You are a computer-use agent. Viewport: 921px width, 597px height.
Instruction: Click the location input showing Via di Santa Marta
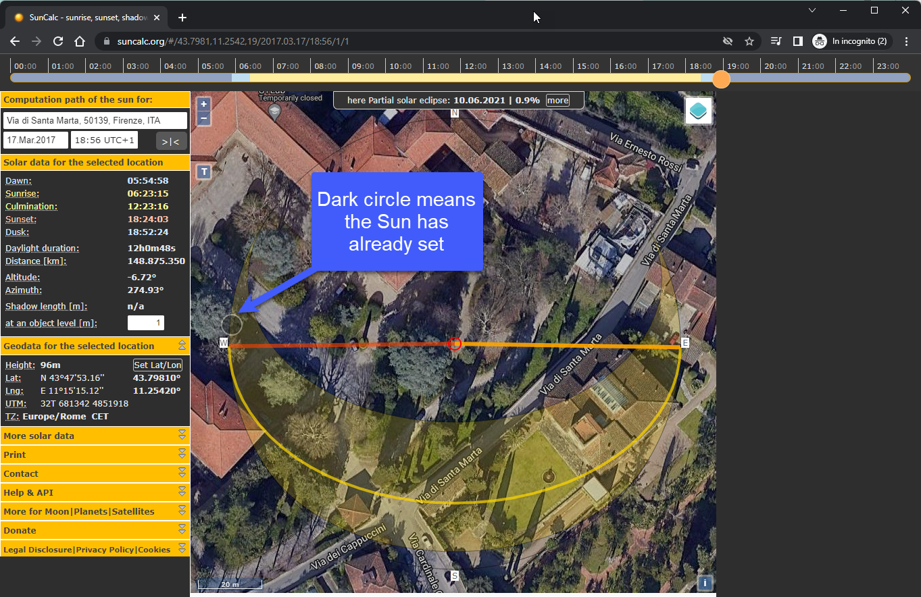pos(95,120)
